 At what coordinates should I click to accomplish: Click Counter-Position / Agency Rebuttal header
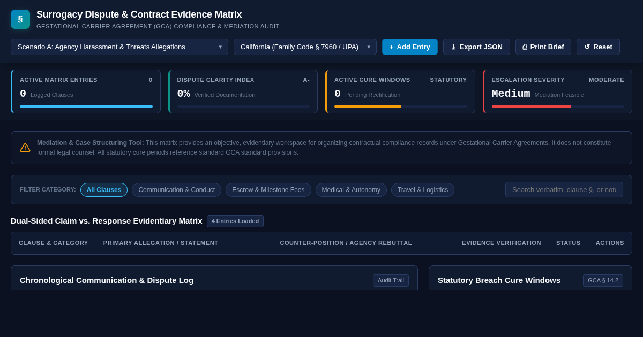pyautogui.click(x=346, y=243)
